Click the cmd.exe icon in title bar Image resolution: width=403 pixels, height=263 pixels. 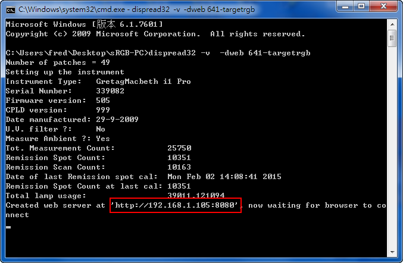pyautogui.click(x=11, y=10)
